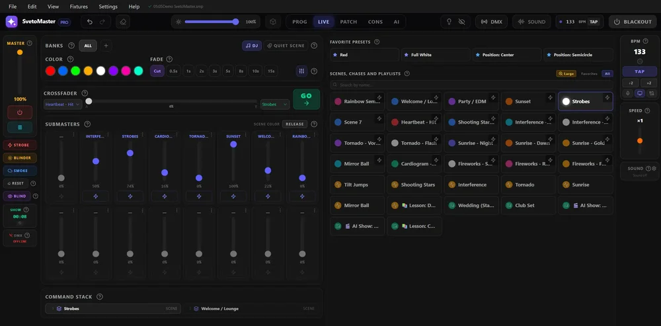Click the eraser clear icon
This screenshot has width=661, height=326.
pos(123,22)
